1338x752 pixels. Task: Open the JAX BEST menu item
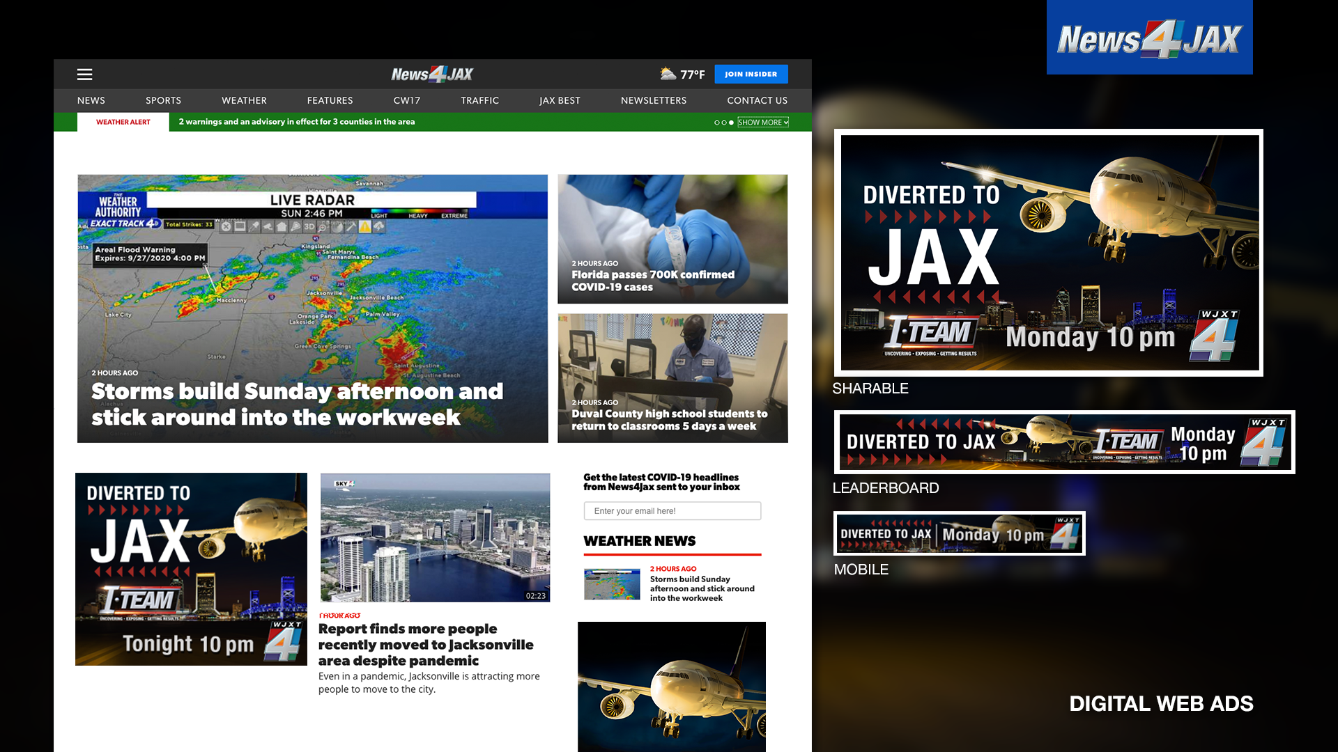560,100
